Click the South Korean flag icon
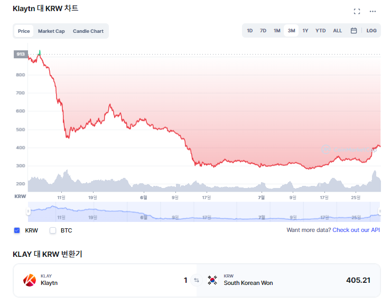This screenshot has height=304, width=391. pos(212,280)
